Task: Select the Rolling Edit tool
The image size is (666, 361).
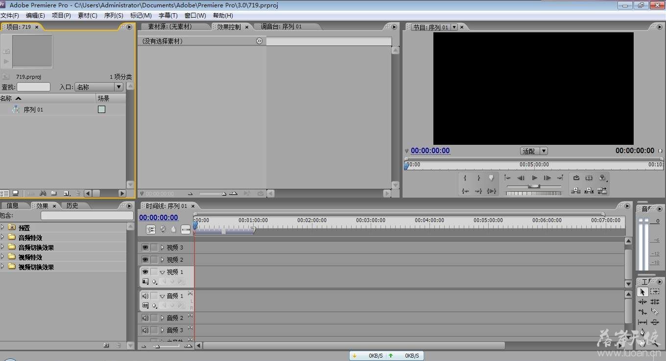Action: point(655,302)
